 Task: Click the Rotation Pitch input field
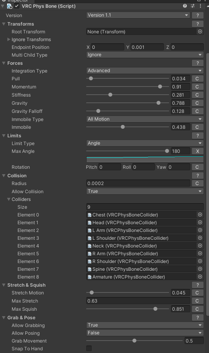point(110,167)
